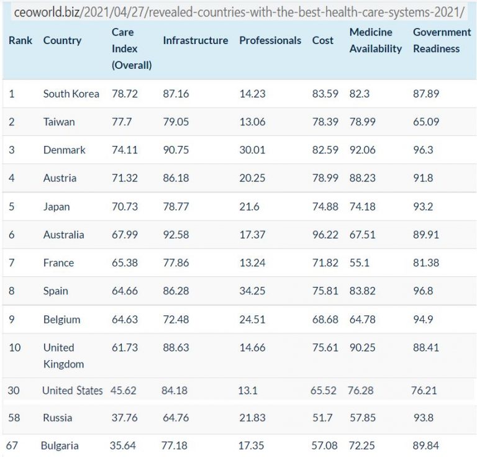
Task: Select the Bulgaria country cell
Action: click(x=60, y=445)
